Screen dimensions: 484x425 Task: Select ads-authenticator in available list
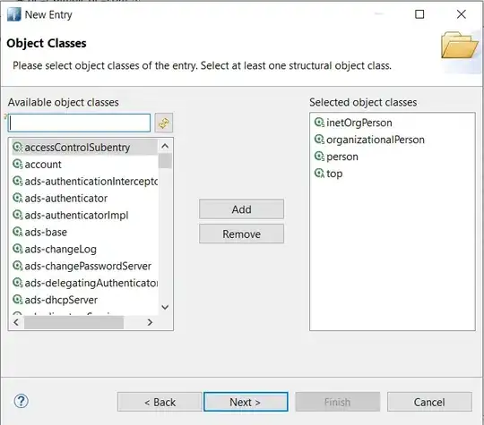66,198
